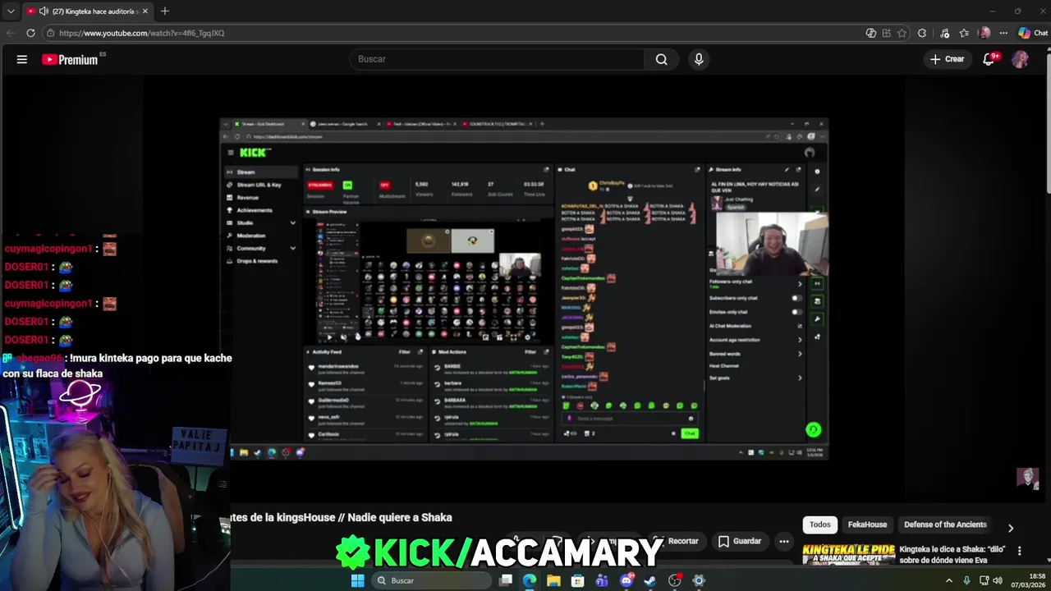
Task: Open Steam from the taskbar
Action: click(x=650, y=580)
